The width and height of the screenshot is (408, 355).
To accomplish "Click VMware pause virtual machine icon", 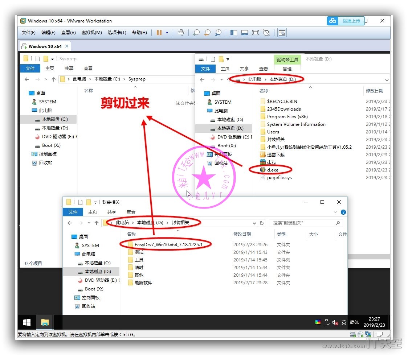I will click(159, 33).
